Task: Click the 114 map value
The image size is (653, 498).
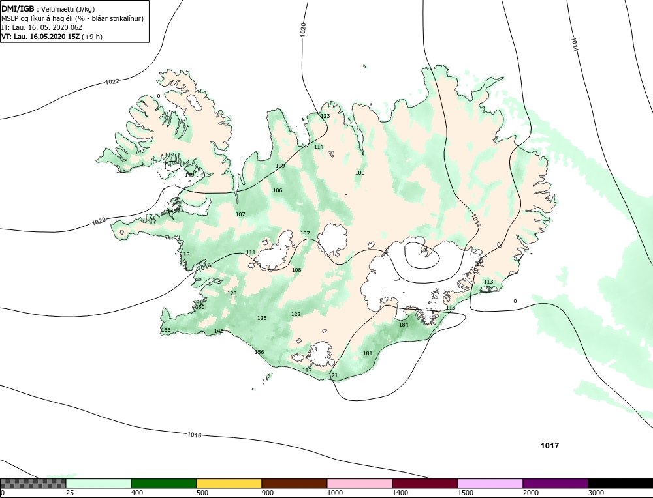Action: point(319,147)
